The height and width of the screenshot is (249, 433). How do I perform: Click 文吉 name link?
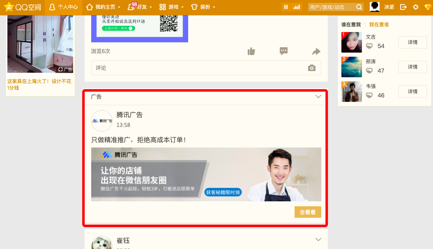point(371,37)
